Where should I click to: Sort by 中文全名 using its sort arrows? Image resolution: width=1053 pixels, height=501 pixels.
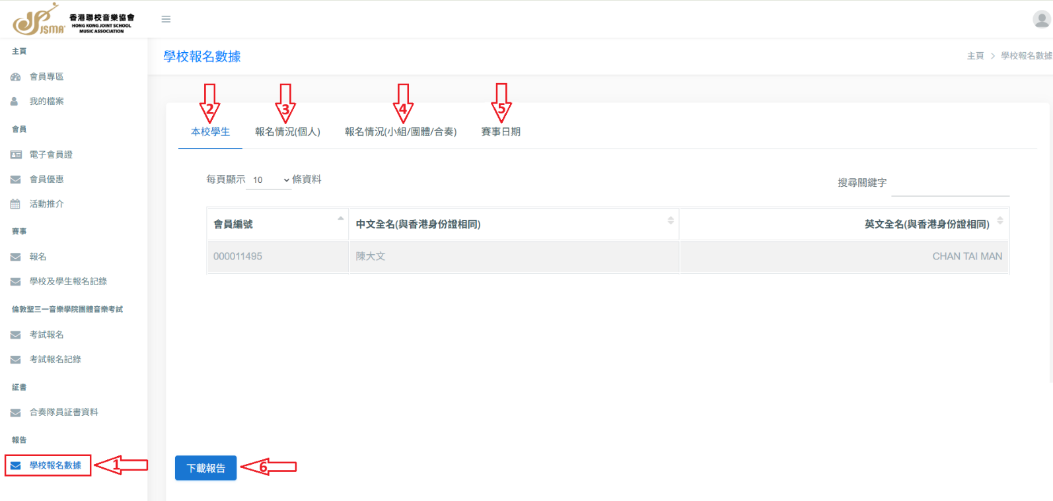tap(671, 220)
